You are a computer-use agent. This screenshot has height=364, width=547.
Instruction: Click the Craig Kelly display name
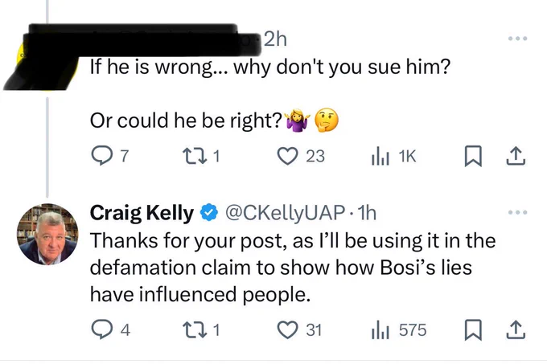142,212
